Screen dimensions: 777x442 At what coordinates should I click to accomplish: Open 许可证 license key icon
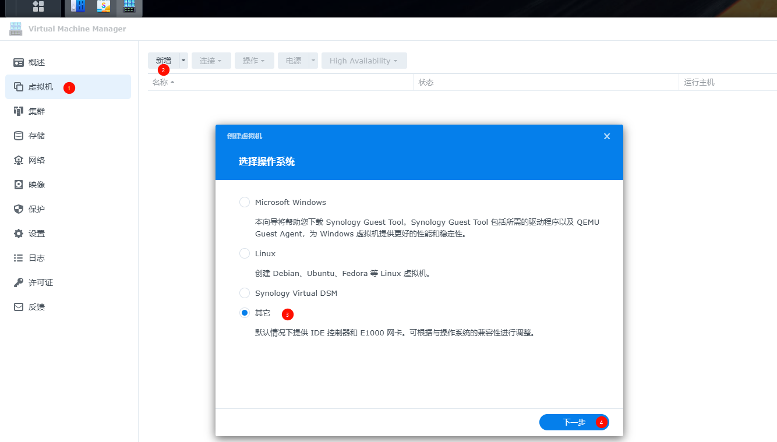click(19, 282)
